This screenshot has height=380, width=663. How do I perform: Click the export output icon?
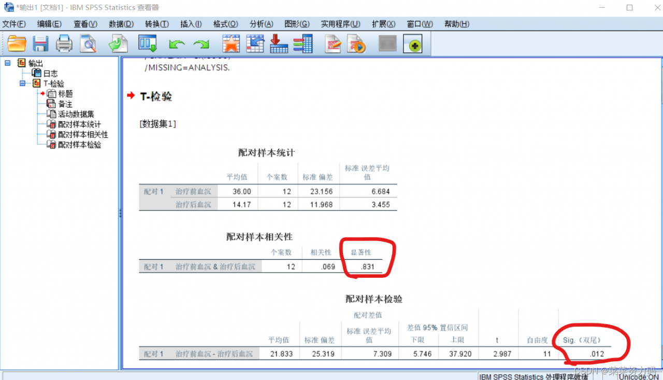118,44
